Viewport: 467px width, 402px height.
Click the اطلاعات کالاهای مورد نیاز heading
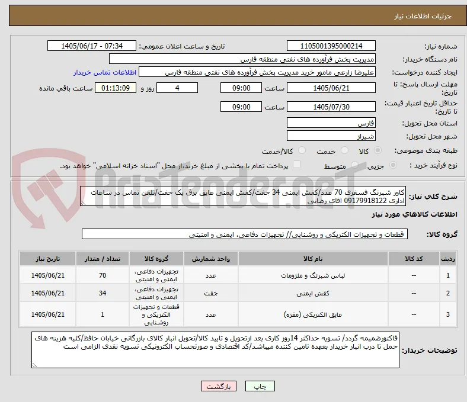click(x=414, y=214)
